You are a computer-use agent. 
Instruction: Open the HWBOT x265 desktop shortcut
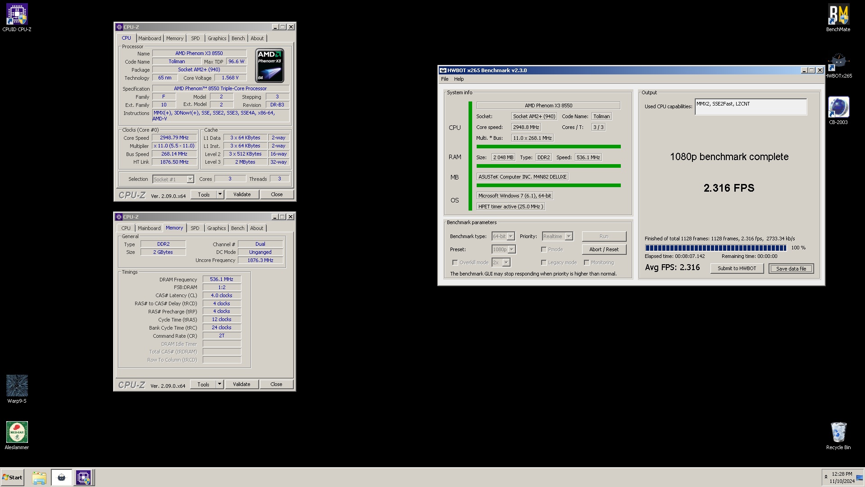838,65
